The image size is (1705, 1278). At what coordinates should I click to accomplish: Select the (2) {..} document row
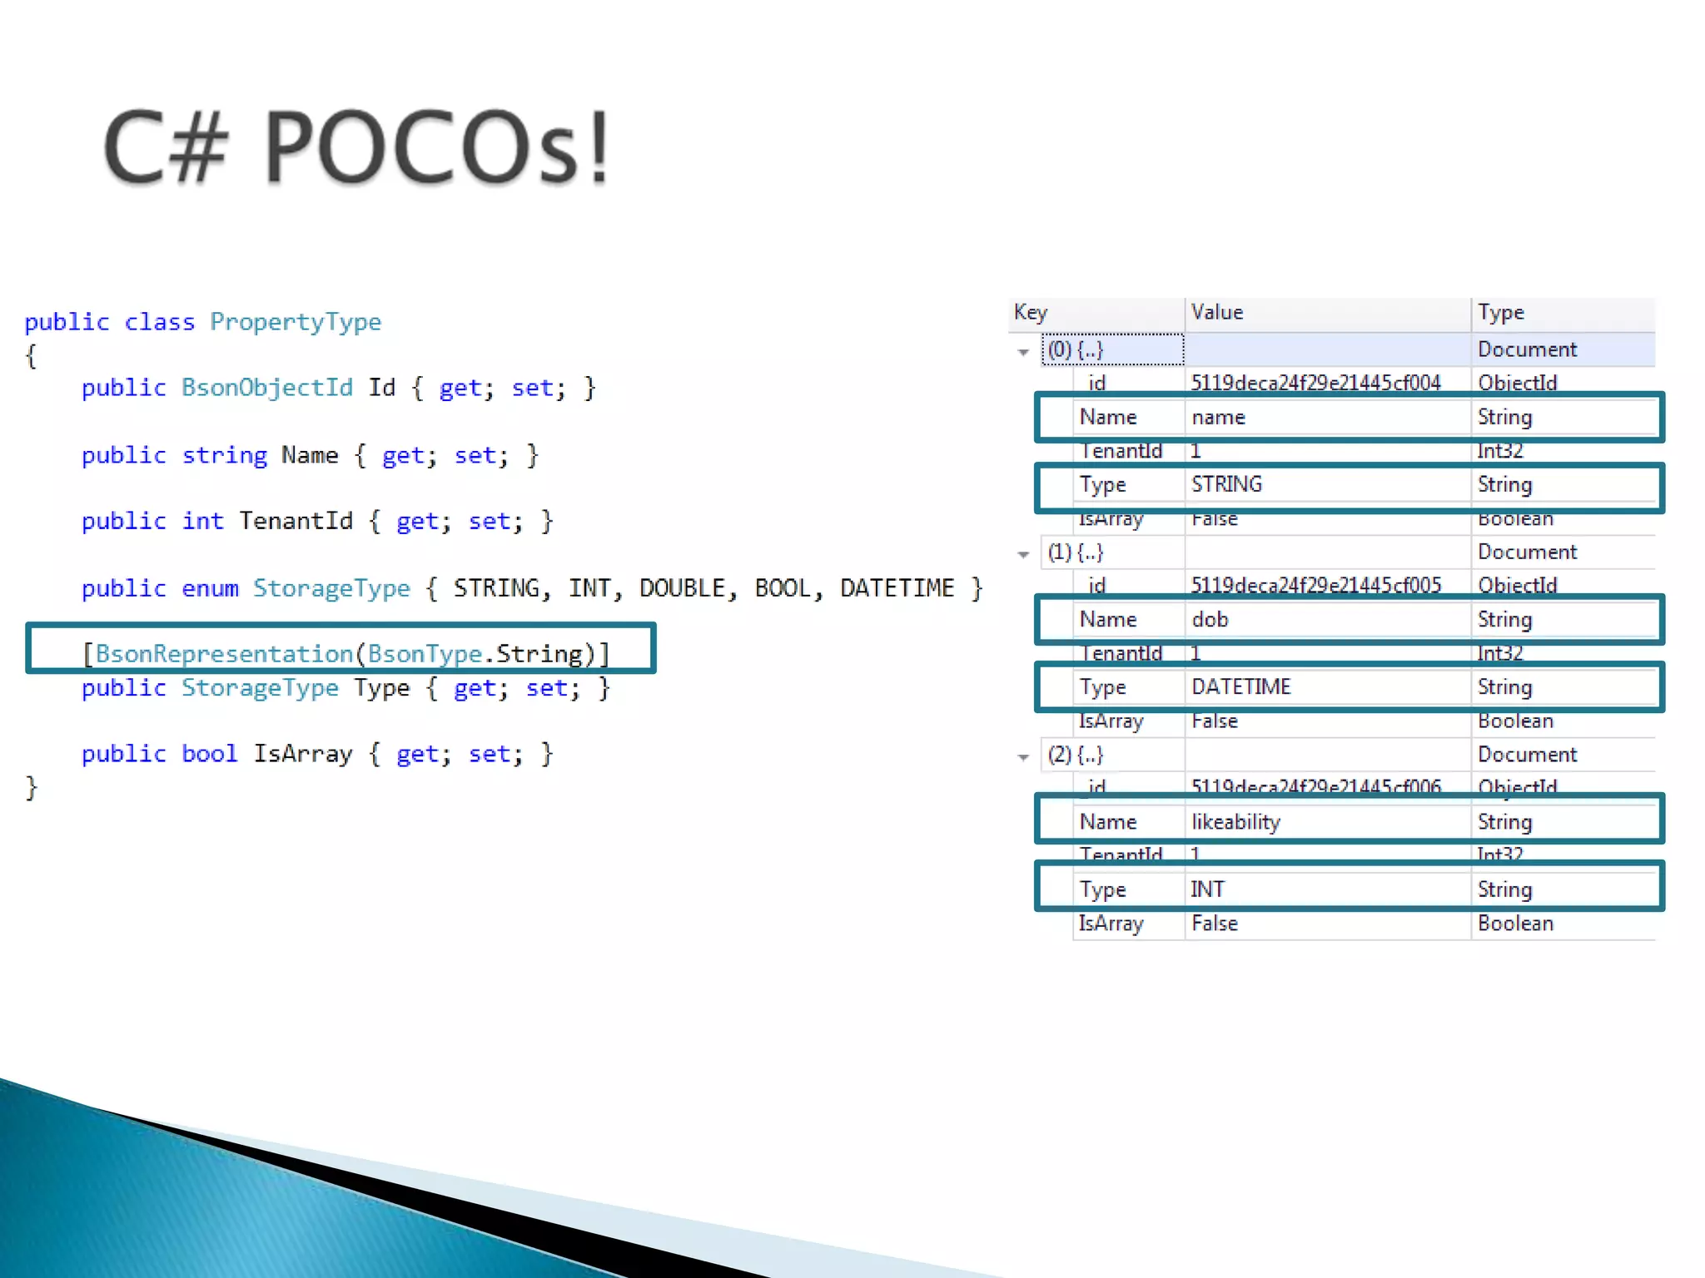(x=1075, y=755)
